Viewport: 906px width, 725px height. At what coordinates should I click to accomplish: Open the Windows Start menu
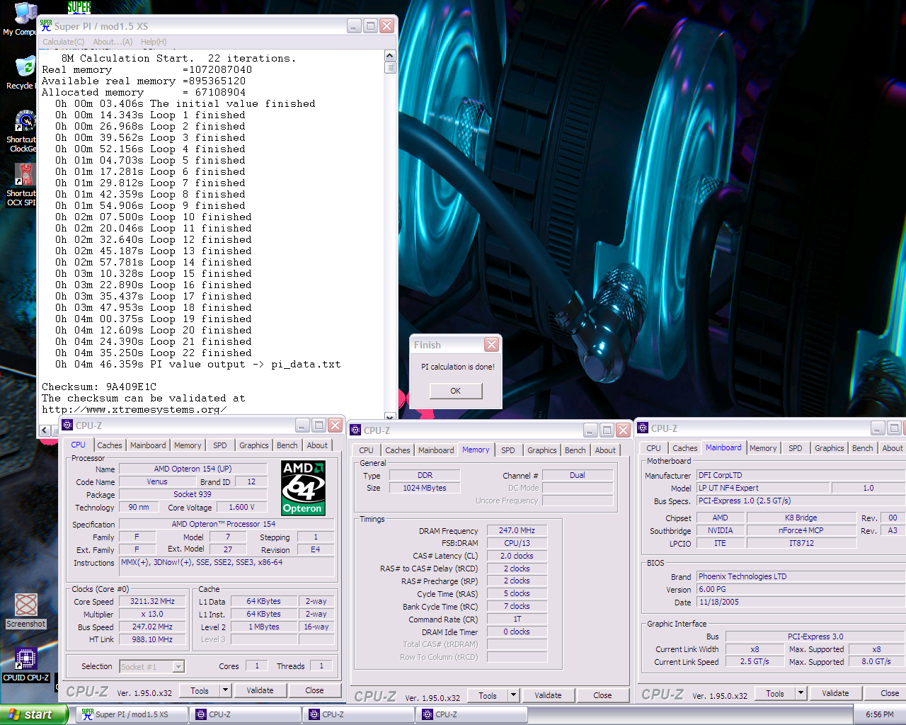pos(34,714)
